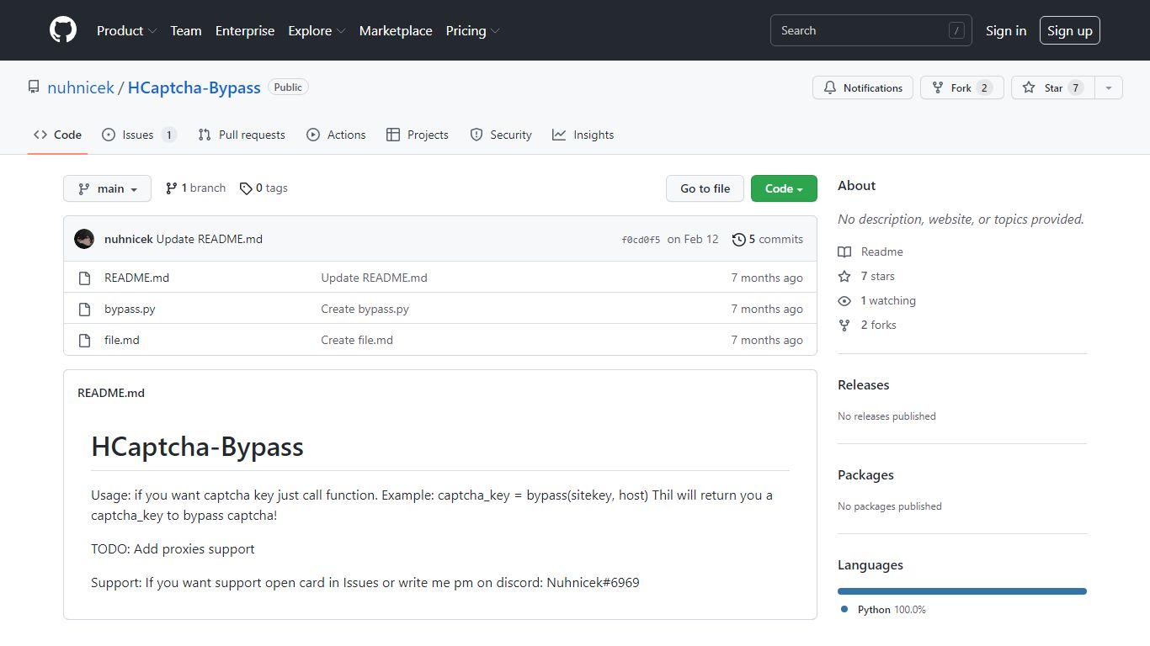
Task: Open the Actions tab
Action: click(336, 135)
